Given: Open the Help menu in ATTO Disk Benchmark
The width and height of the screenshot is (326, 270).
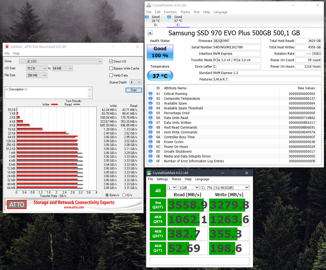Looking at the screenshot, I should pyautogui.click(x=17, y=53).
